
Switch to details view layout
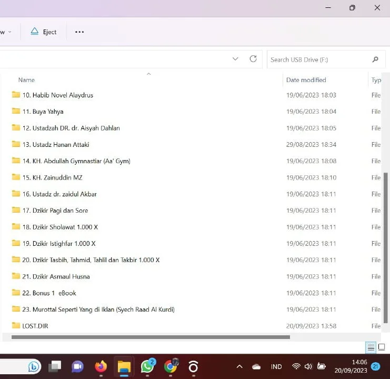pyautogui.click(x=371, y=347)
